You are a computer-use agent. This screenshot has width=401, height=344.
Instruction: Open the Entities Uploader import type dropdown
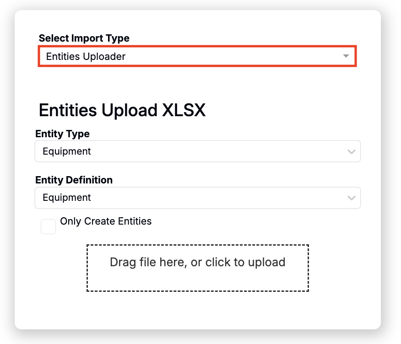tap(197, 57)
